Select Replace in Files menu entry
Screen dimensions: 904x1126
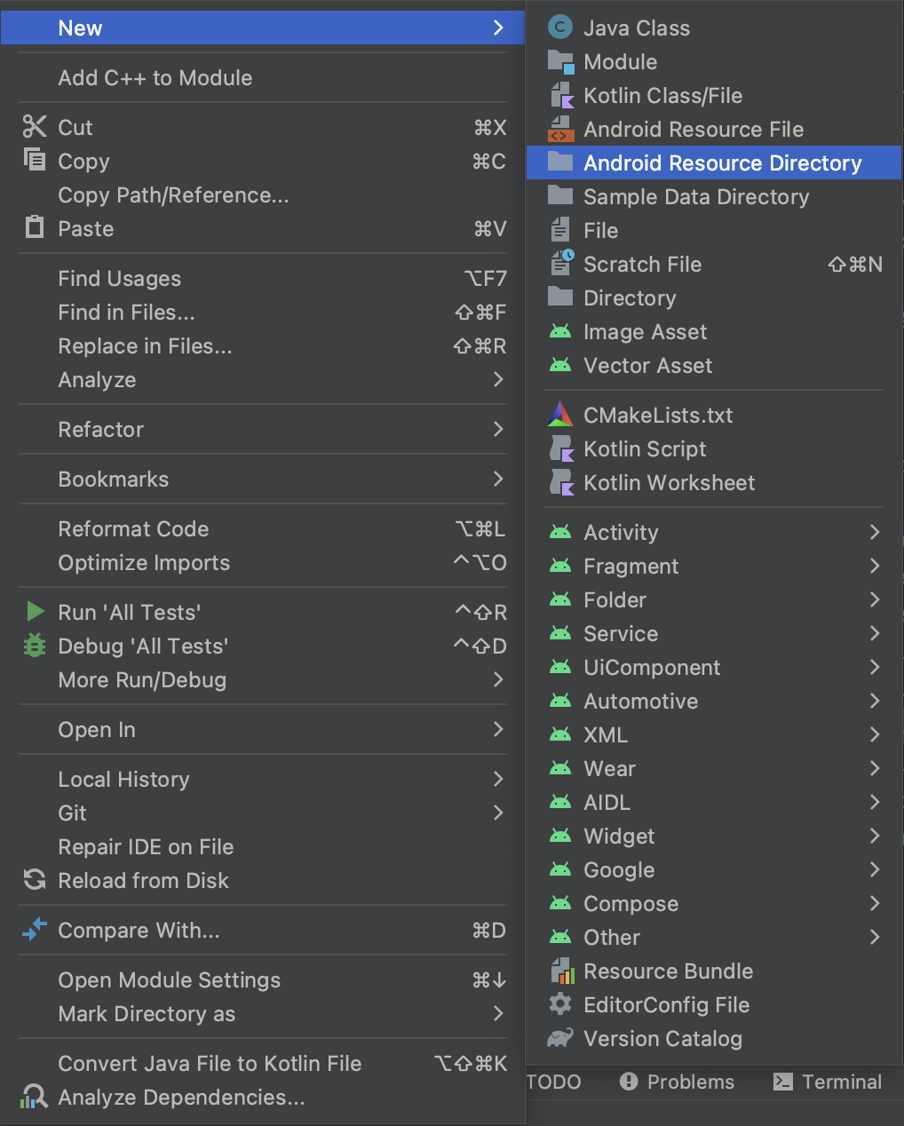(x=263, y=346)
